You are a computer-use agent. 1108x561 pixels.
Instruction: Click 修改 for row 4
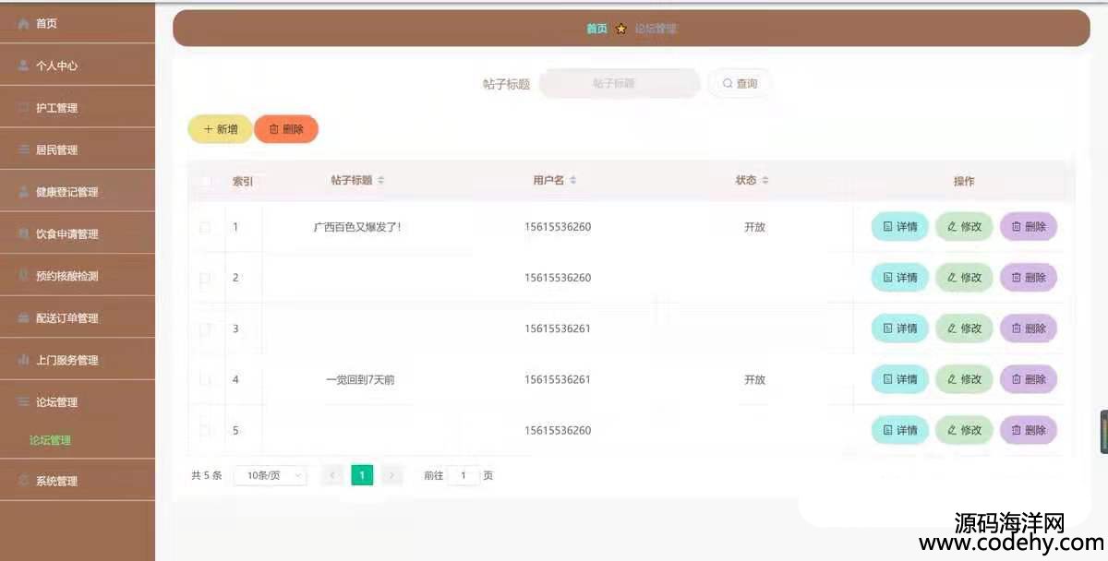pos(964,379)
